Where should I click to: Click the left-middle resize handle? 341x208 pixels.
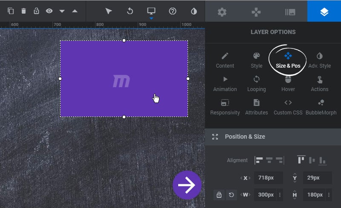(x=60, y=79)
